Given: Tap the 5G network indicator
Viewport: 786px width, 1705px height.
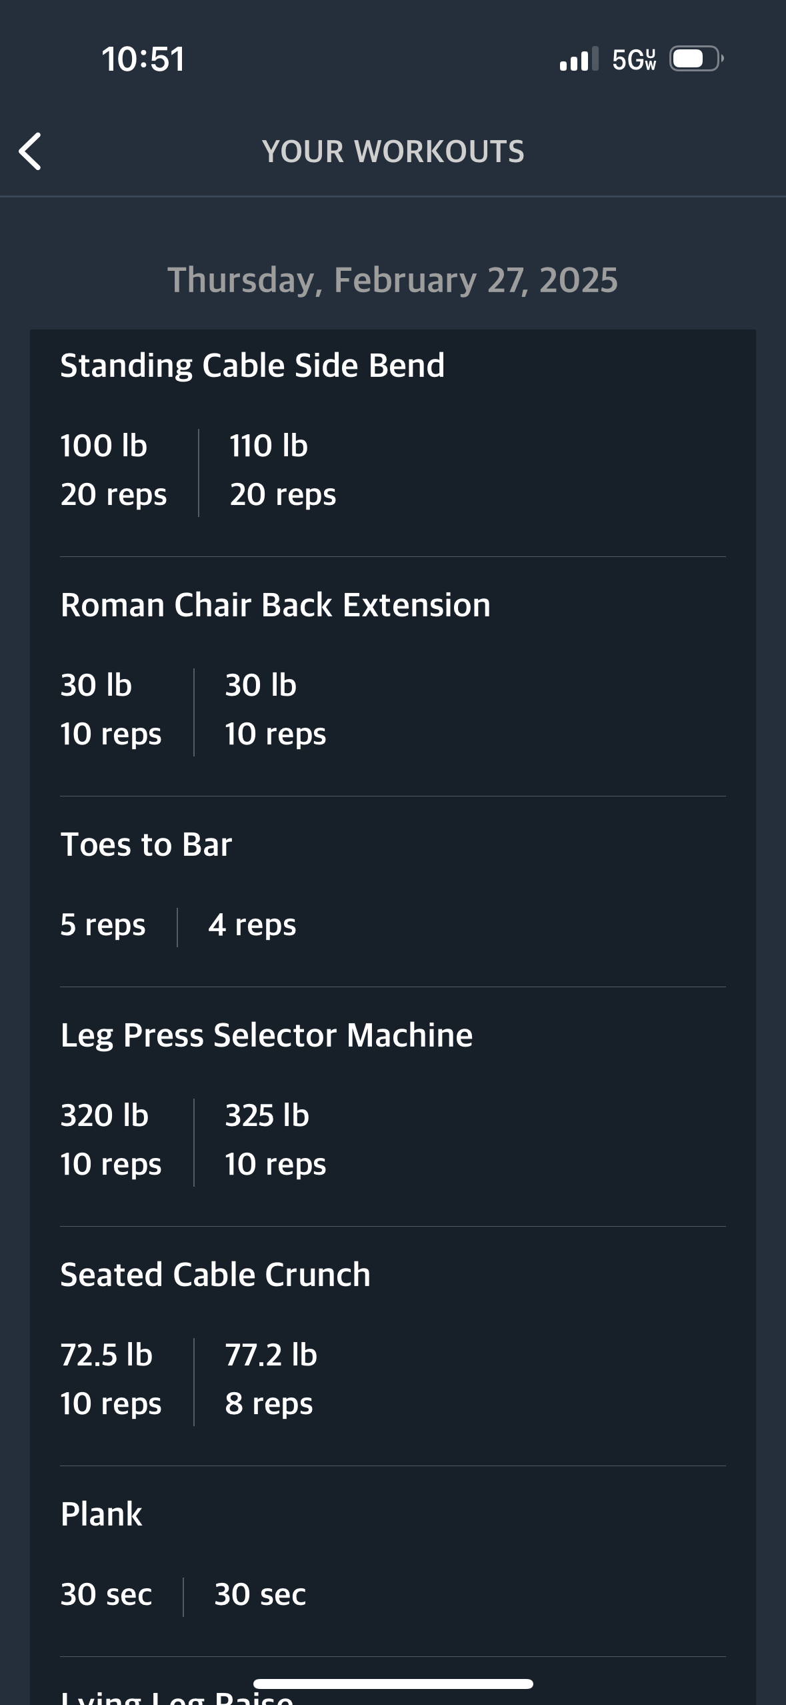Looking at the screenshot, I should [x=634, y=59].
